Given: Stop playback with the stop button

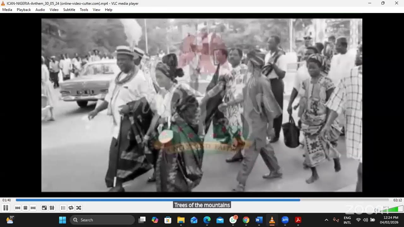Looking at the screenshot, I should tap(26, 208).
